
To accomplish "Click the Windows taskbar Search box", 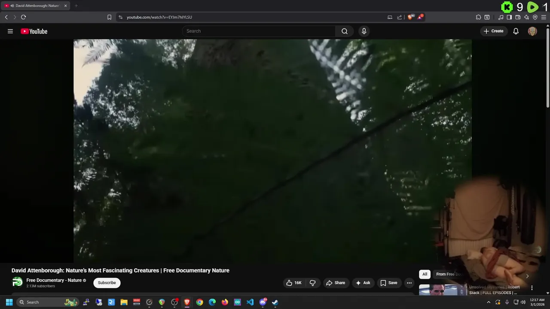I will 48,302.
